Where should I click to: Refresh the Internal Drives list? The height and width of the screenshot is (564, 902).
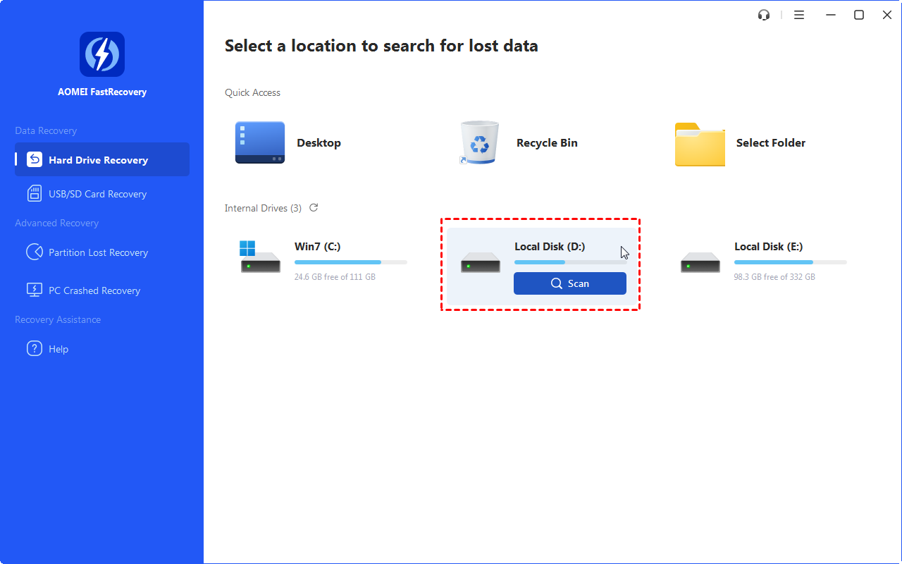314,208
